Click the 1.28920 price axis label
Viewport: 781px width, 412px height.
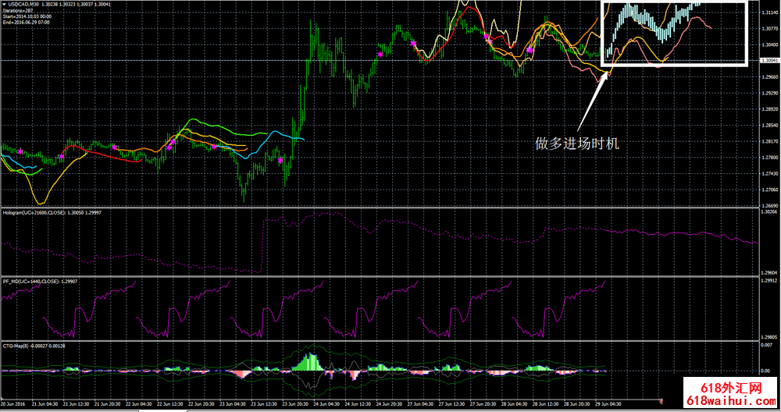[769, 109]
